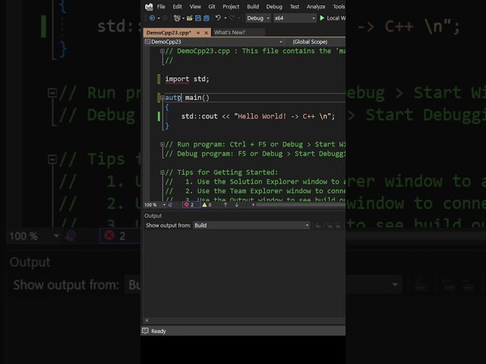Click the DemoCpp23 project icon in navigation bar
This screenshot has height=364, width=486.
147,42
